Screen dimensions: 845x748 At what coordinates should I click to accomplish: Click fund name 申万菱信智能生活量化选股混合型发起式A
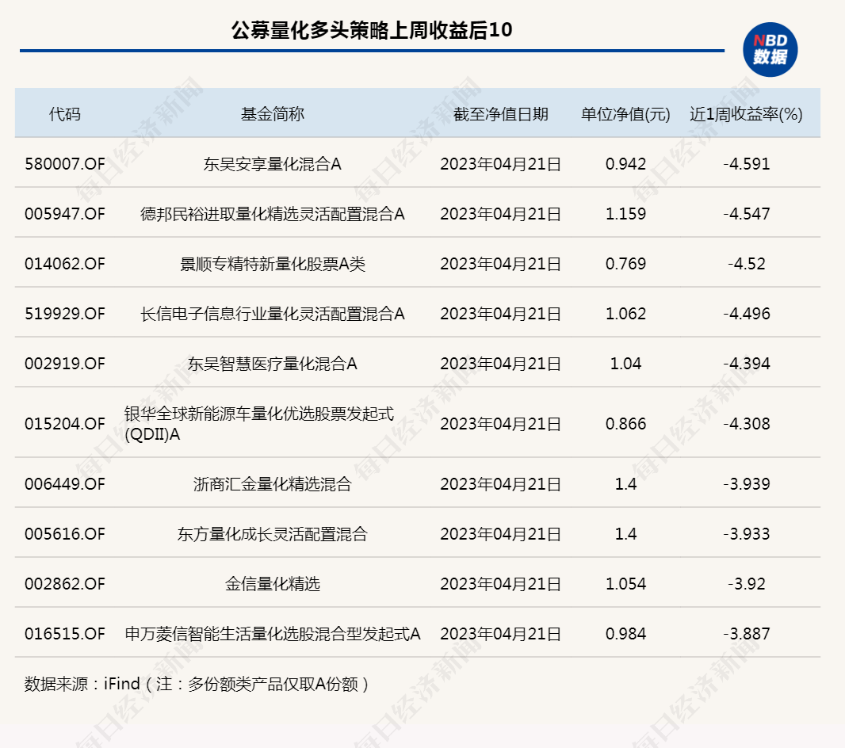pyautogui.click(x=272, y=634)
